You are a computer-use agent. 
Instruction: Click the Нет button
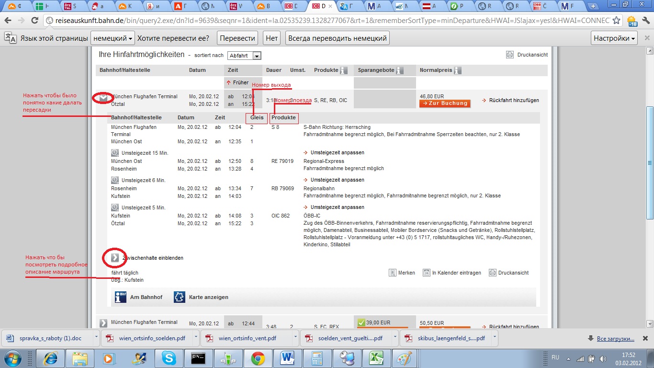point(272,38)
